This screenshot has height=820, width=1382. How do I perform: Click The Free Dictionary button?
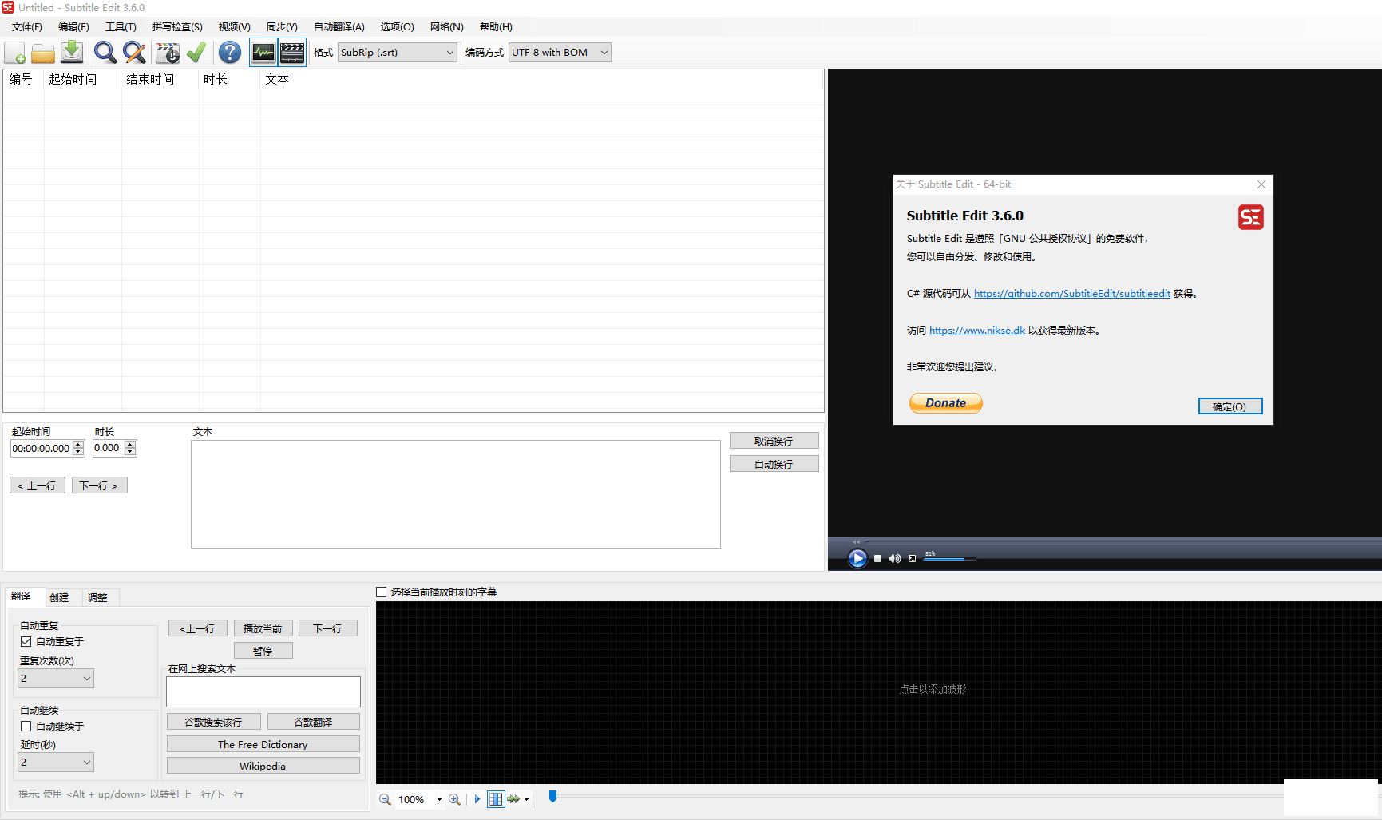(x=263, y=744)
